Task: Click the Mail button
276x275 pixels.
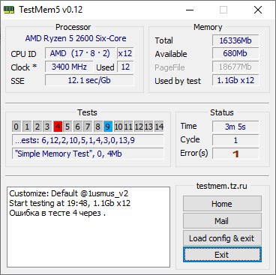Action: click(222, 221)
